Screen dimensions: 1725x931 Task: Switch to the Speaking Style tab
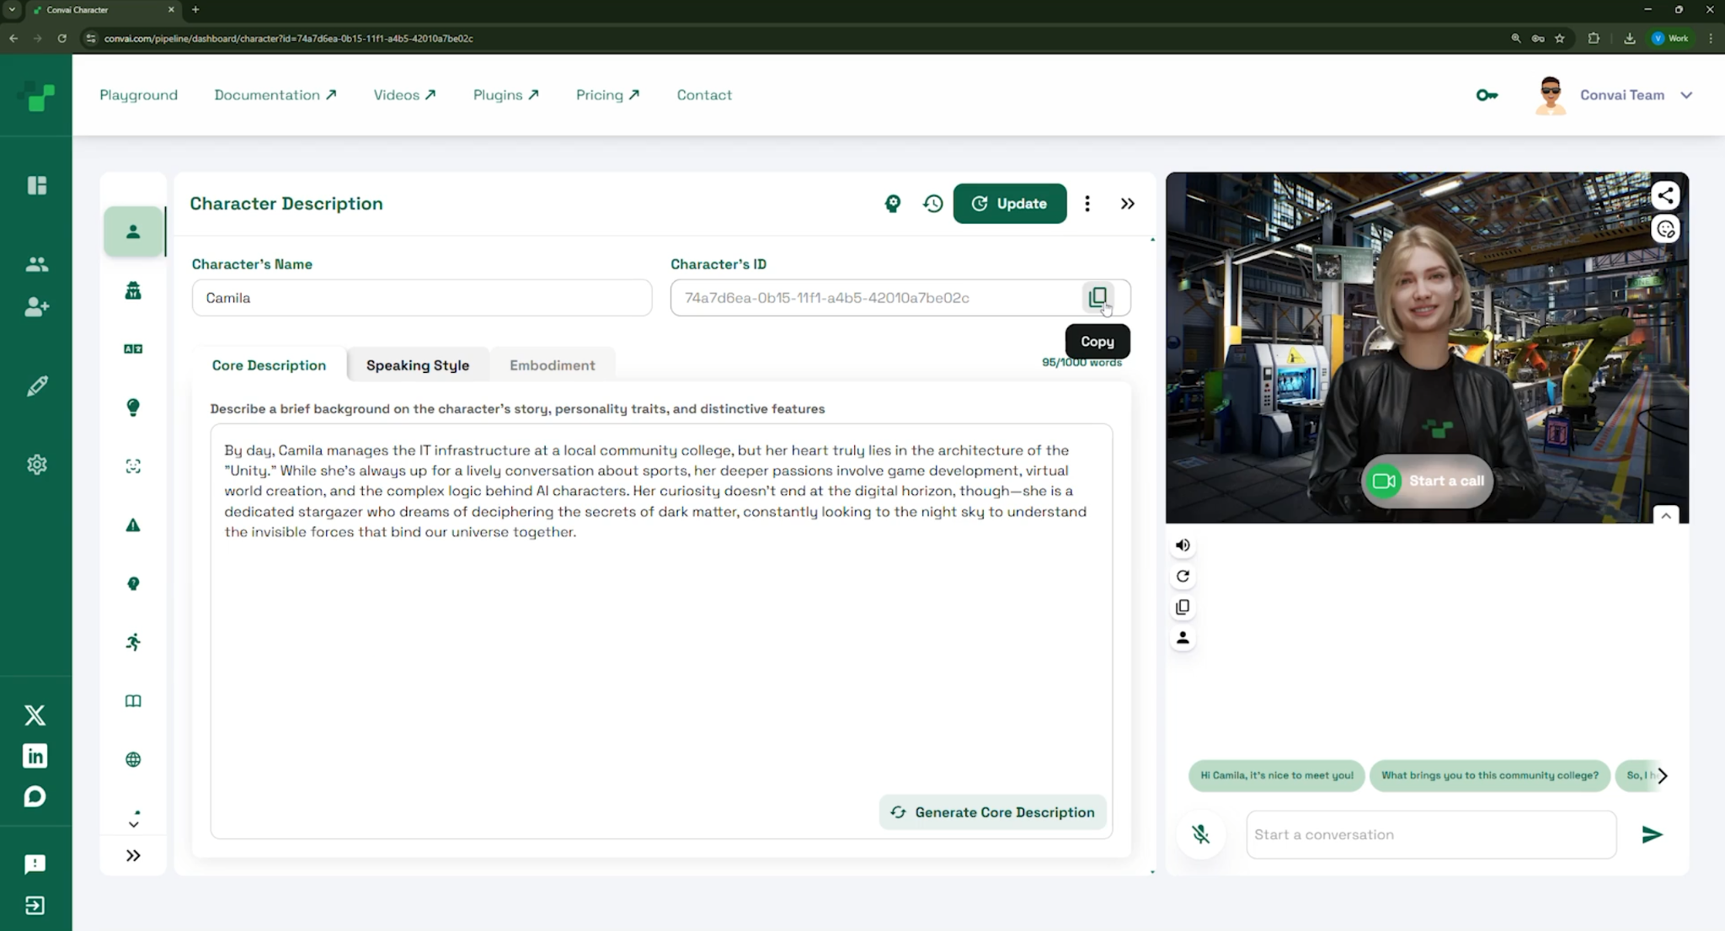[x=418, y=365]
